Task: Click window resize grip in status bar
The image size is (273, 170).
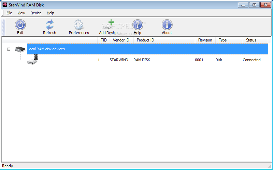Action: click(x=270, y=166)
